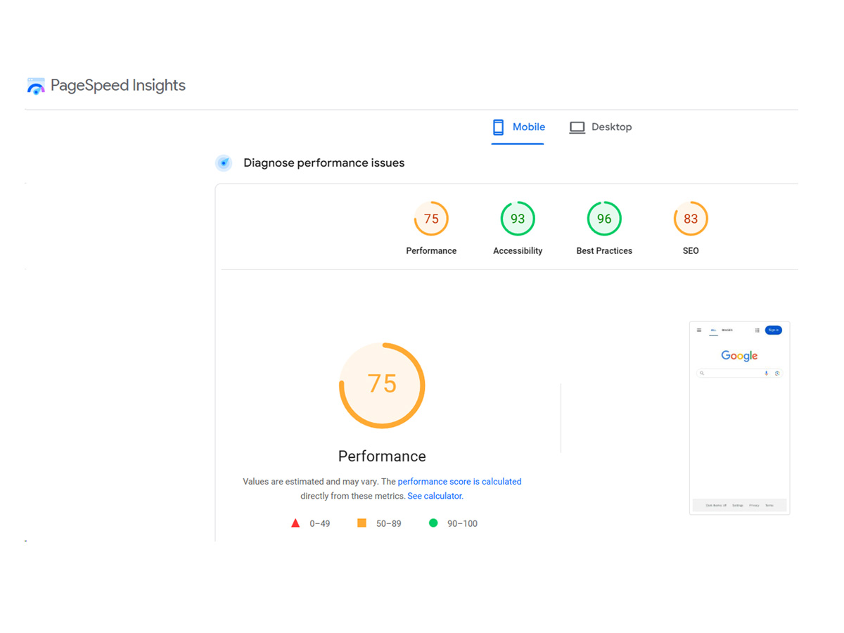Click the Google logo in the screenshot preview
The image size is (844, 633).
(739, 356)
